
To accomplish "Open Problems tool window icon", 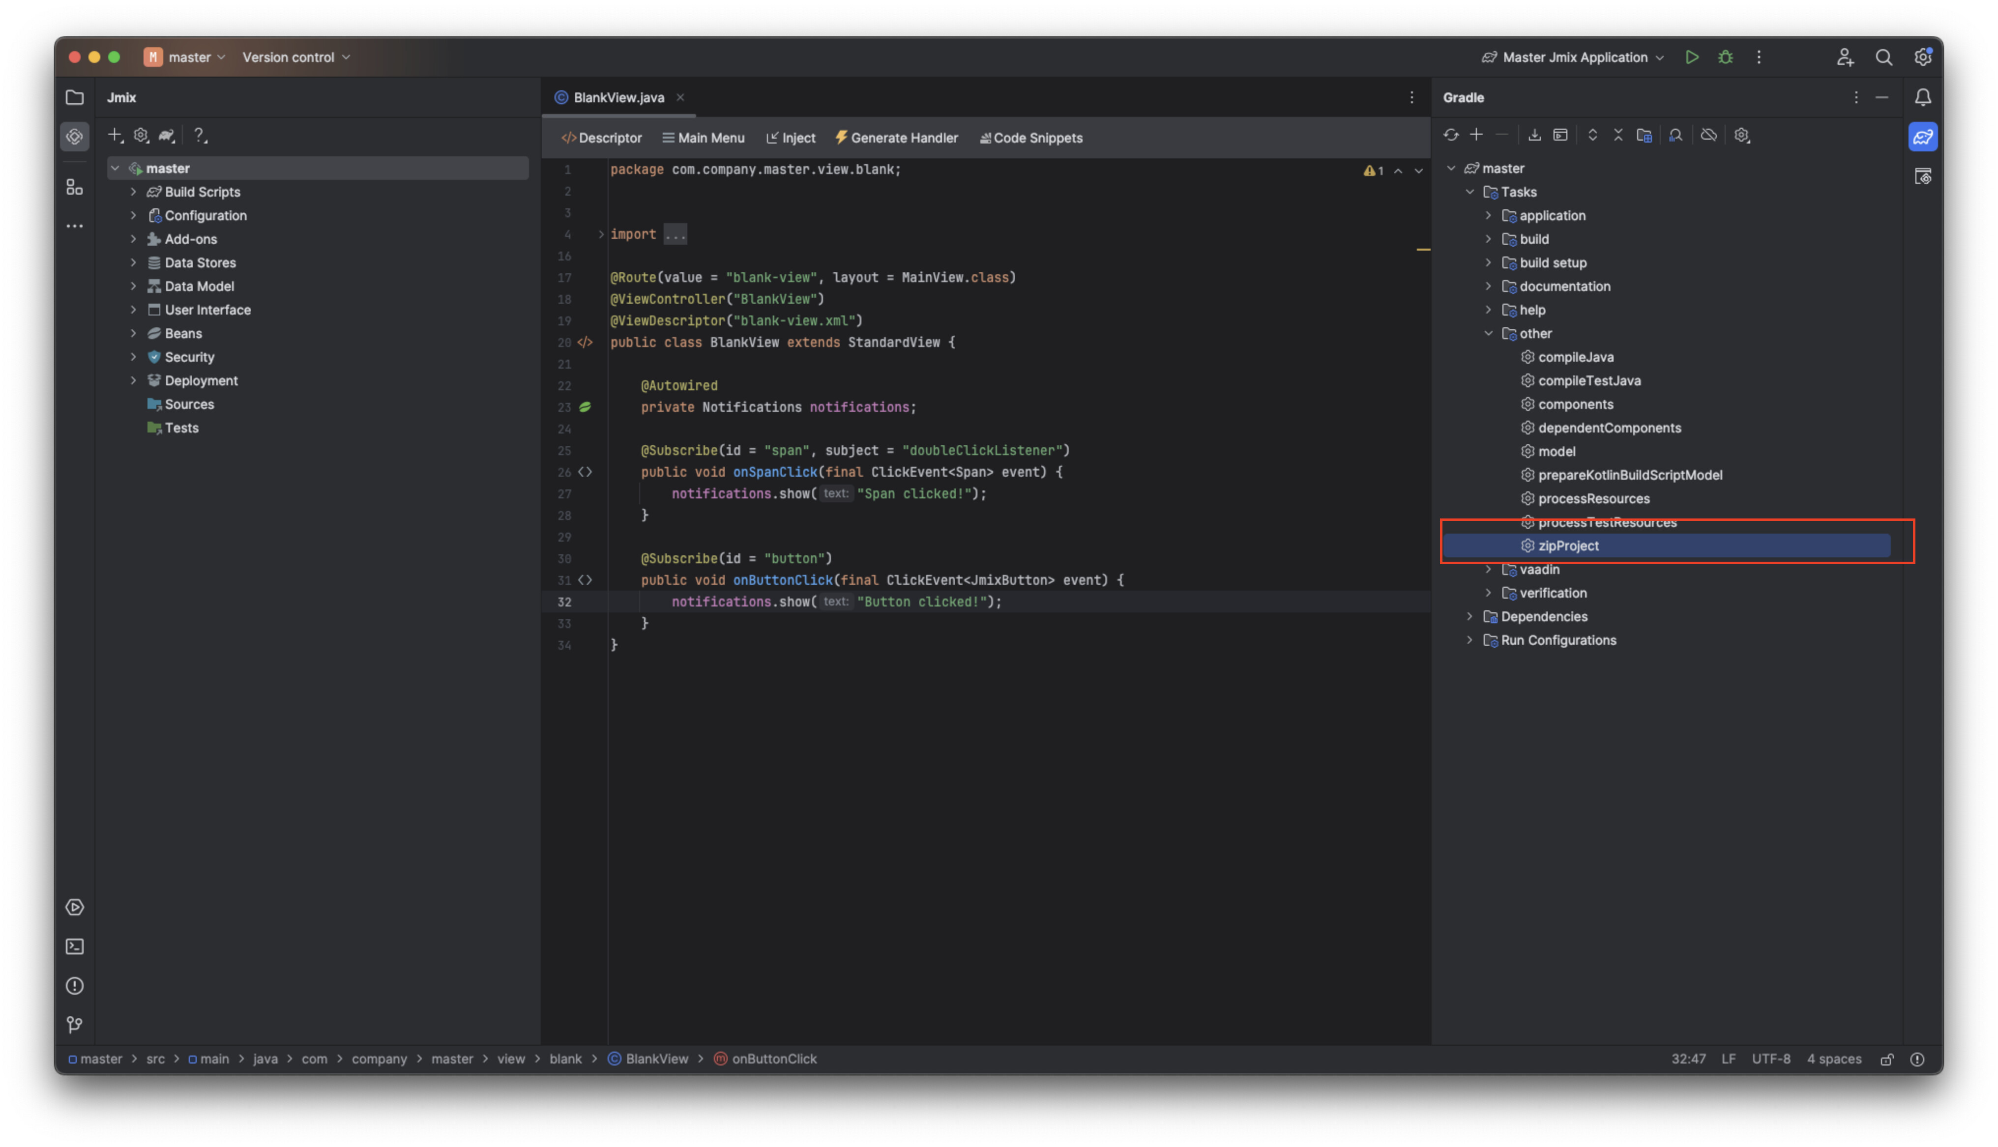I will (75, 986).
